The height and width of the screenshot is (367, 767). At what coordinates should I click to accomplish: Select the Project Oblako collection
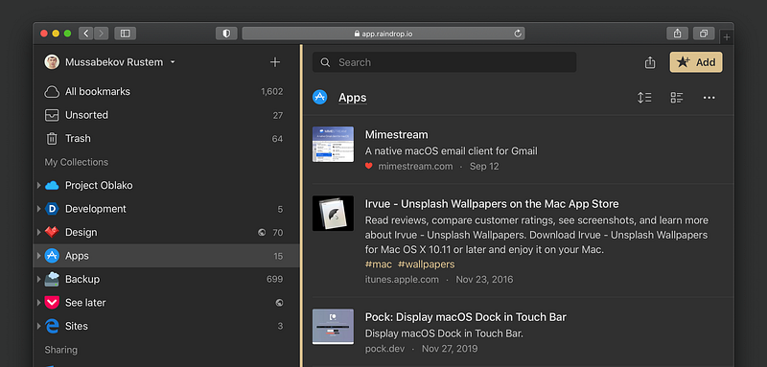pyautogui.click(x=166, y=185)
